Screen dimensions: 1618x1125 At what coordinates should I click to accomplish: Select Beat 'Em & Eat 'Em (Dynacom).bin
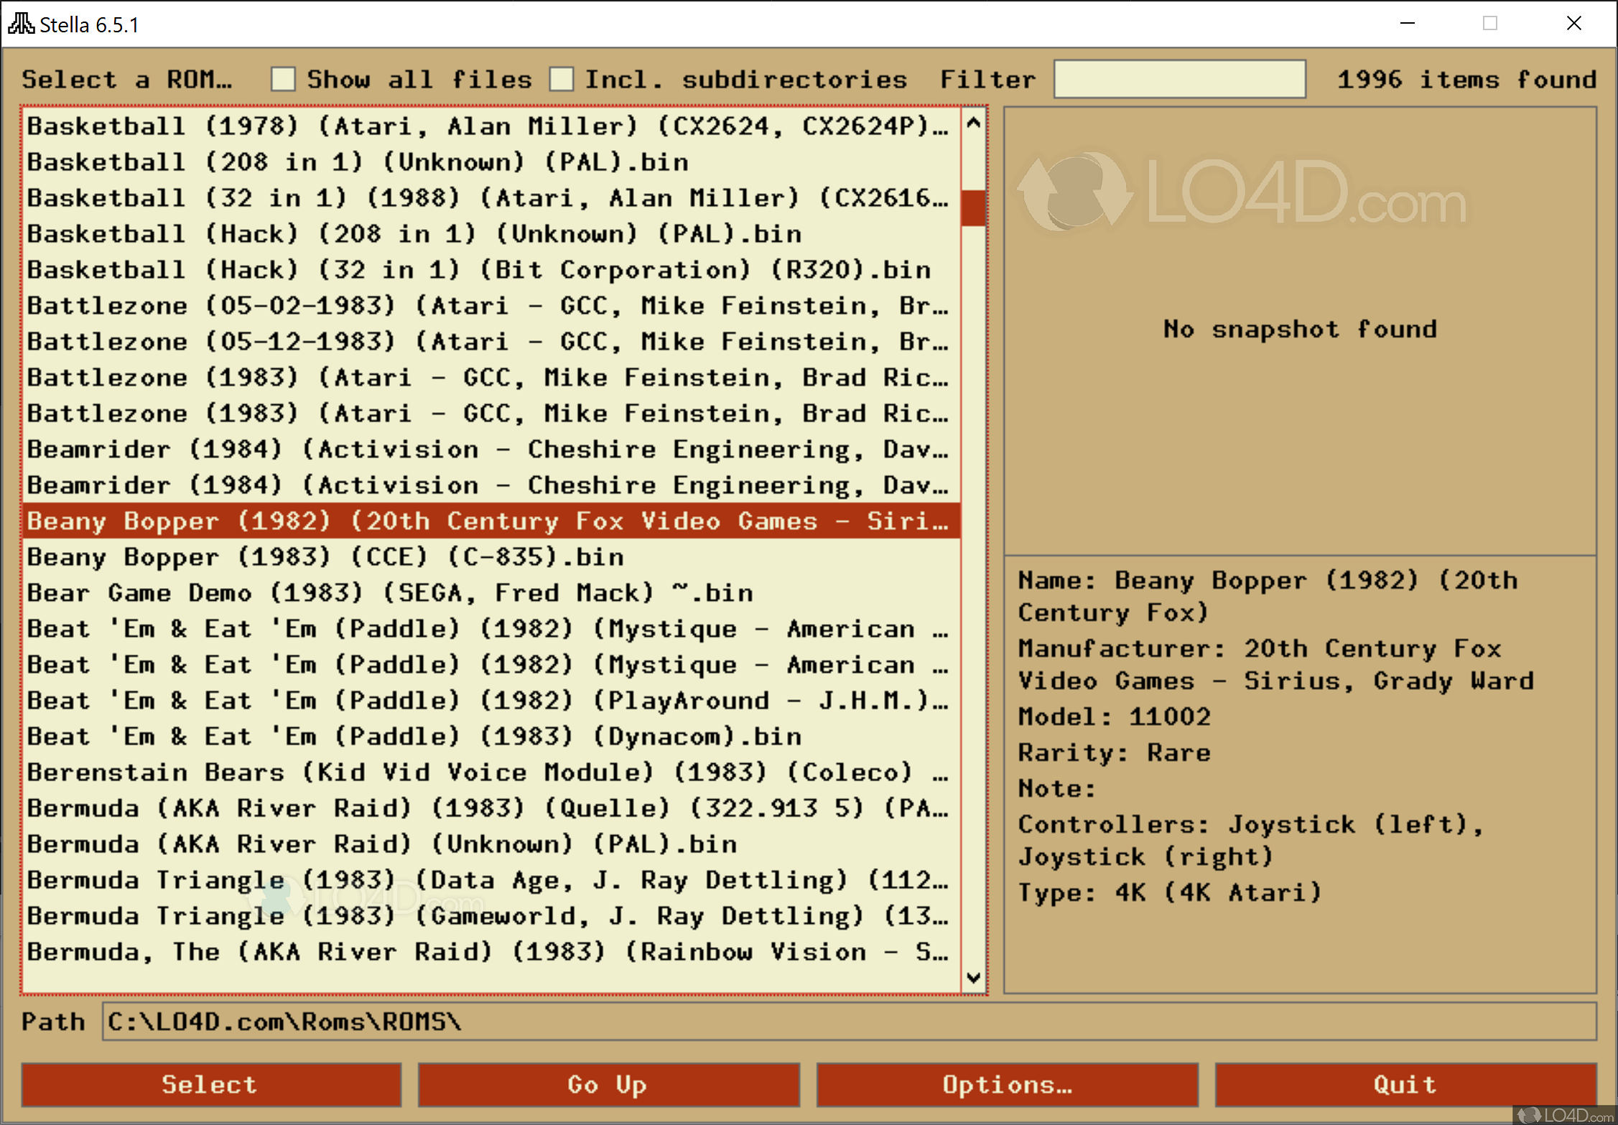414,737
